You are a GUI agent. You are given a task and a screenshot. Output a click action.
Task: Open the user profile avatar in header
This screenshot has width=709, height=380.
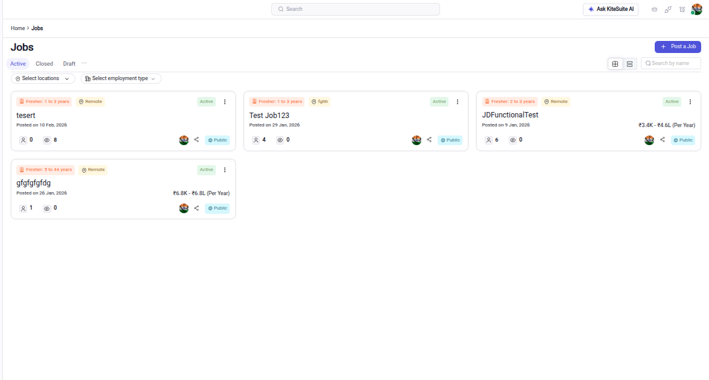pos(696,9)
